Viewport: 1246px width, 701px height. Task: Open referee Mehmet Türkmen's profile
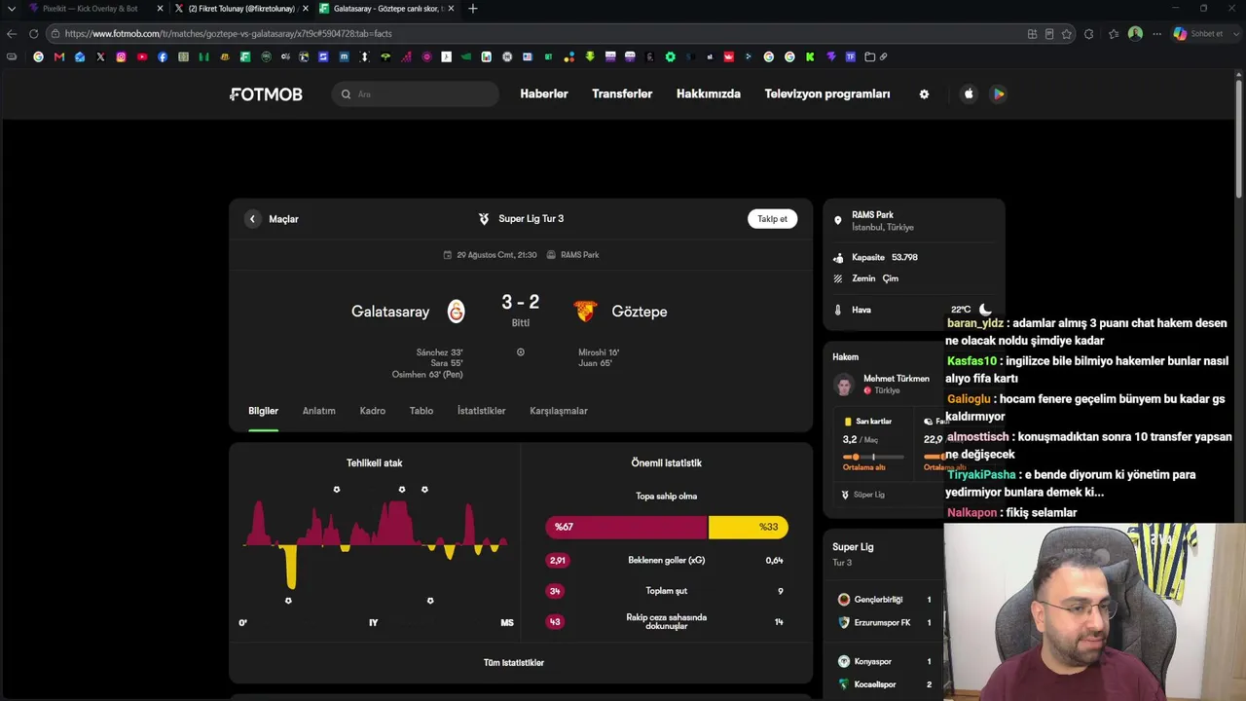click(881, 384)
